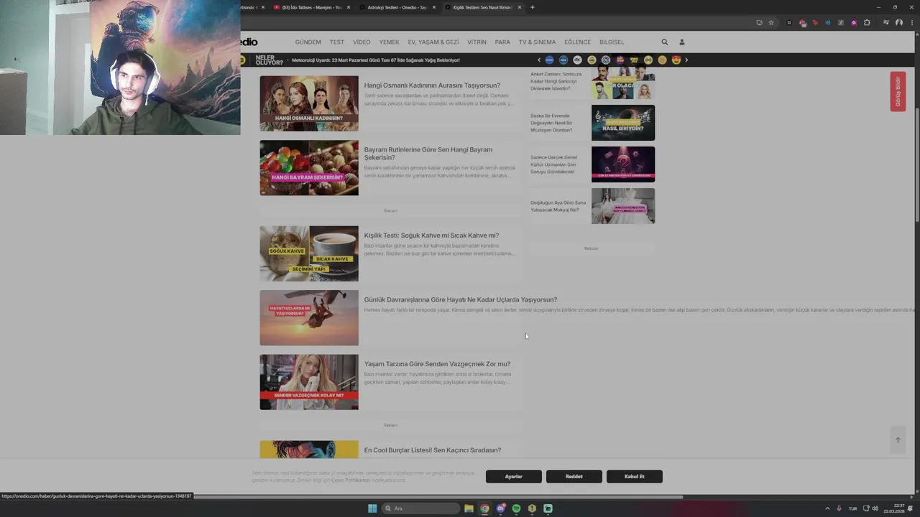Open the Windows Start button
920x517 pixels.
pos(372,508)
